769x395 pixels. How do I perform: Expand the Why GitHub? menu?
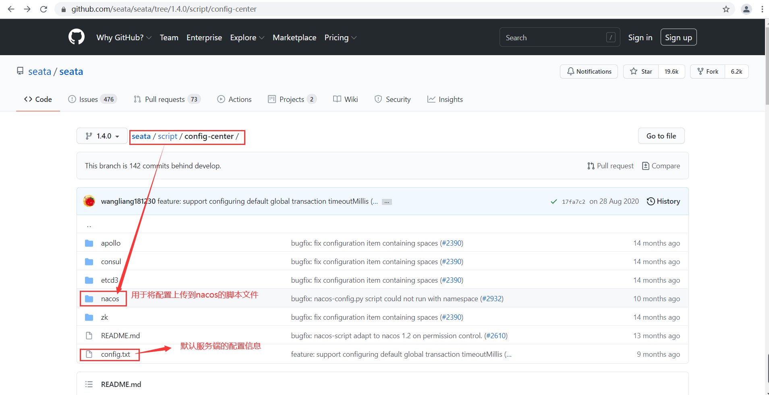[124, 37]
